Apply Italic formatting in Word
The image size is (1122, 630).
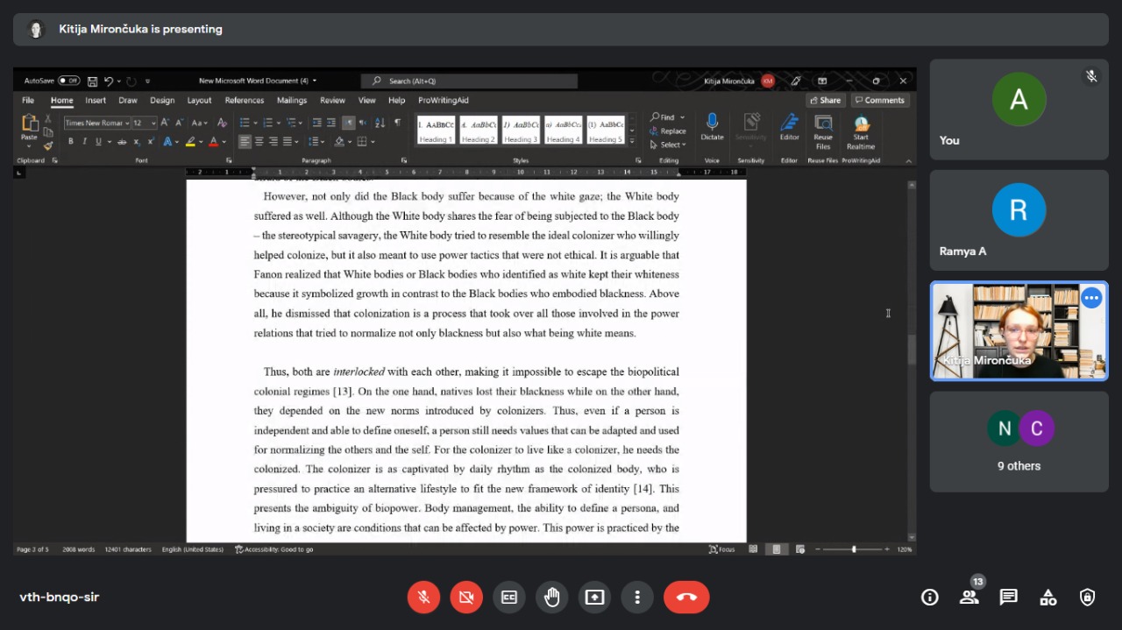[x=85, y=141]
